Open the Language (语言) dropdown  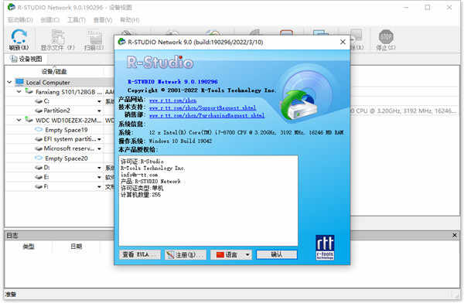tap(231, 254)
